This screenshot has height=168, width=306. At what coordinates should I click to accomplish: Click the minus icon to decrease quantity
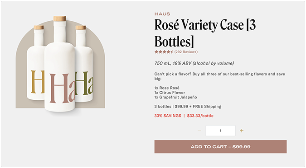tap(199, 131)
